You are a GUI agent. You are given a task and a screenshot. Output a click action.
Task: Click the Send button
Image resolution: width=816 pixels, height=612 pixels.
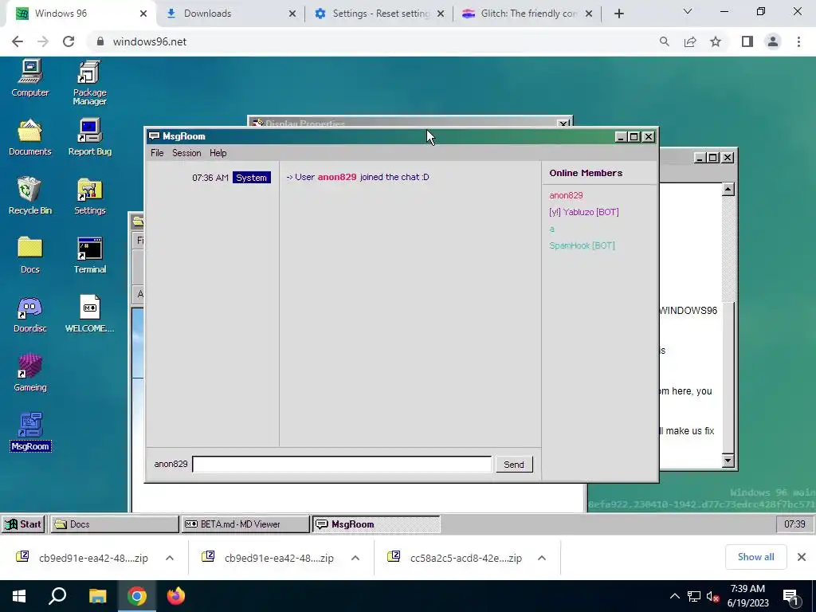click(514, 465)
